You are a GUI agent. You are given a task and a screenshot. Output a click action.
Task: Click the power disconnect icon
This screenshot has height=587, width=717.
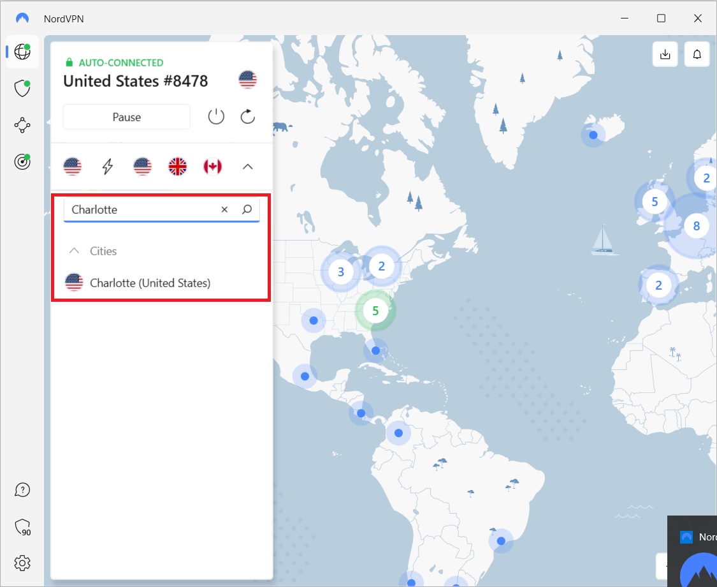[x=216, y=117]
